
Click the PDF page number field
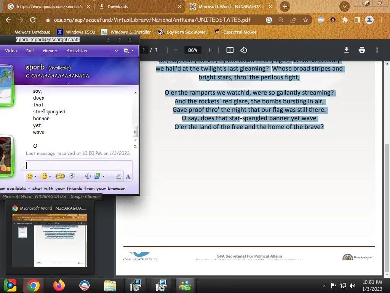[144, 50]
